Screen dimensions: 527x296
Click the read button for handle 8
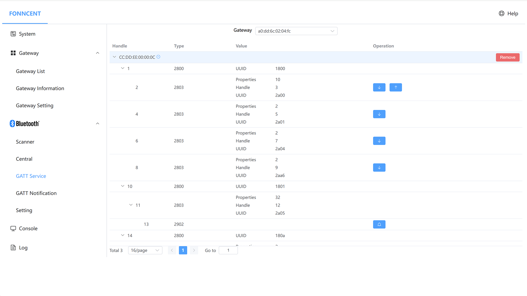click(379, 167)
